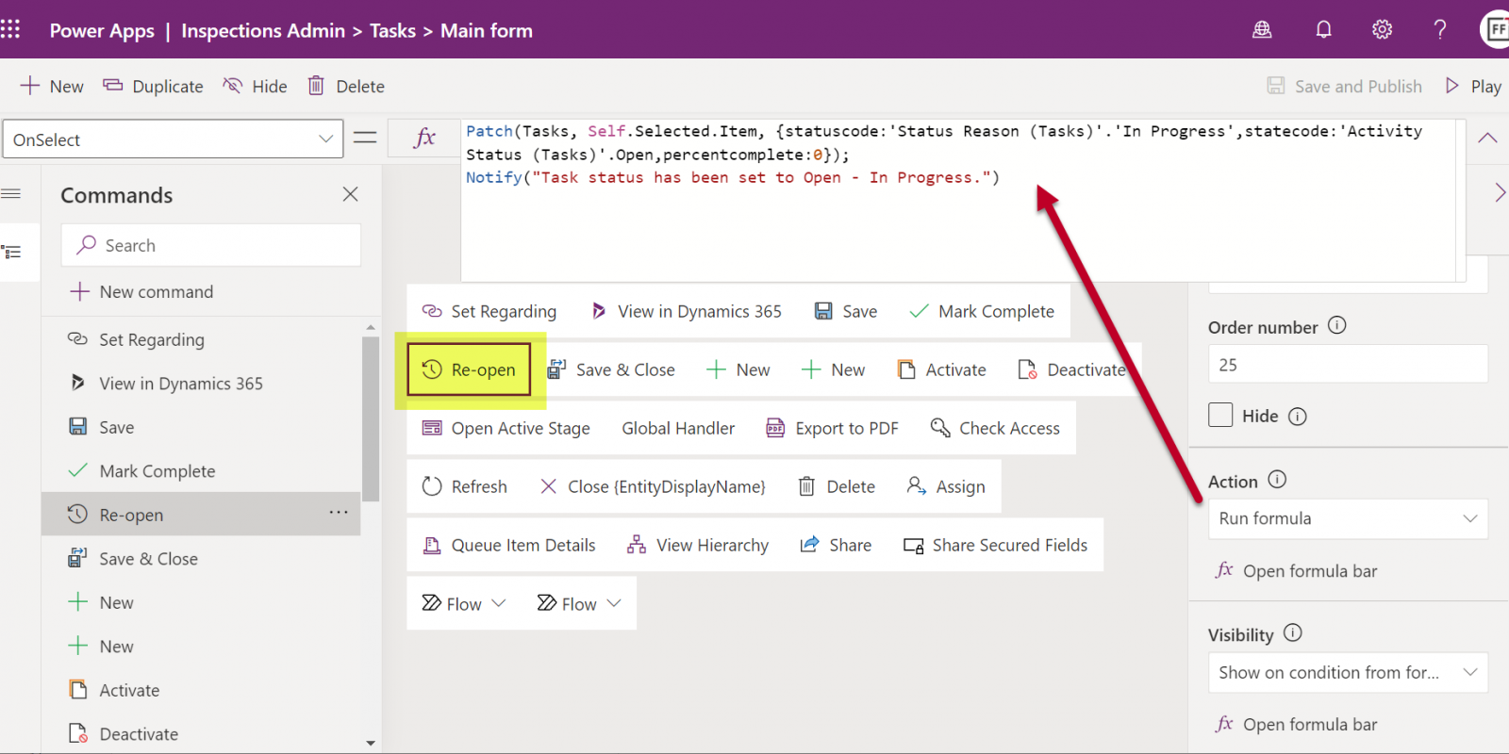The height and width of the screenshot is (754, 1509).
Task: Click Open Active Stage command
Action: coord(506,428)
